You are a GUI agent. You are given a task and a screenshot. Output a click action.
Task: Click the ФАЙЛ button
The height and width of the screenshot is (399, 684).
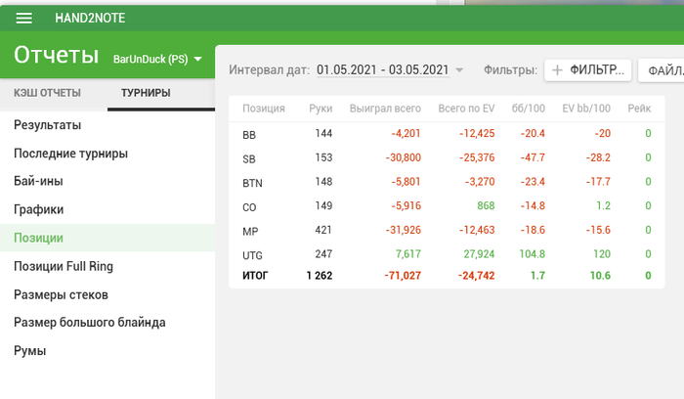point(662,70)
